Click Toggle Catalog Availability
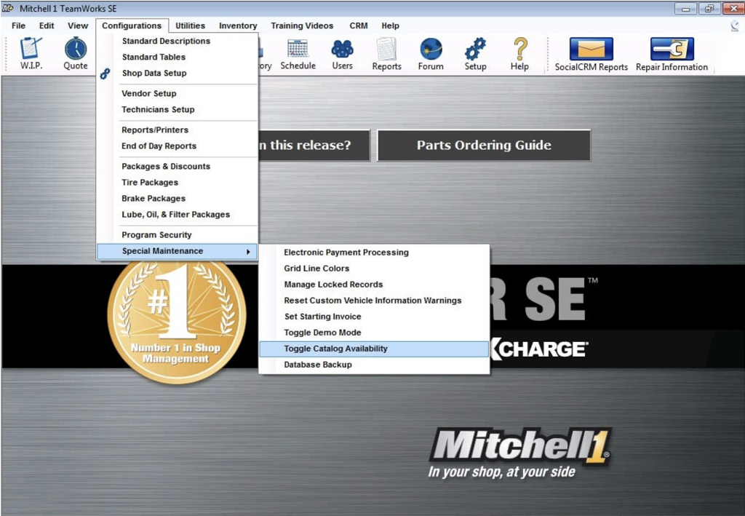The width and height of the screenshot is (745, 516). pos(374,349)
